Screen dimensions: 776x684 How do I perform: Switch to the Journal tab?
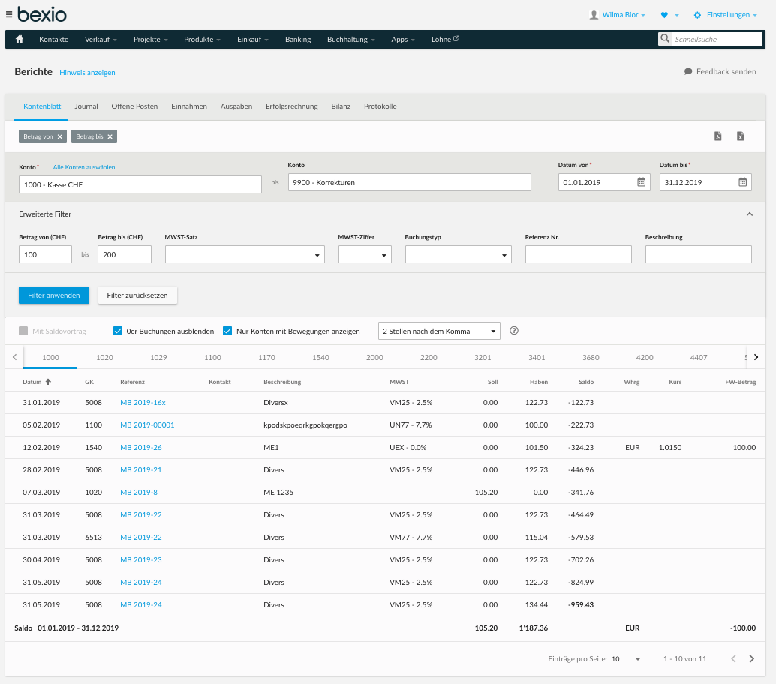point(86,106)
